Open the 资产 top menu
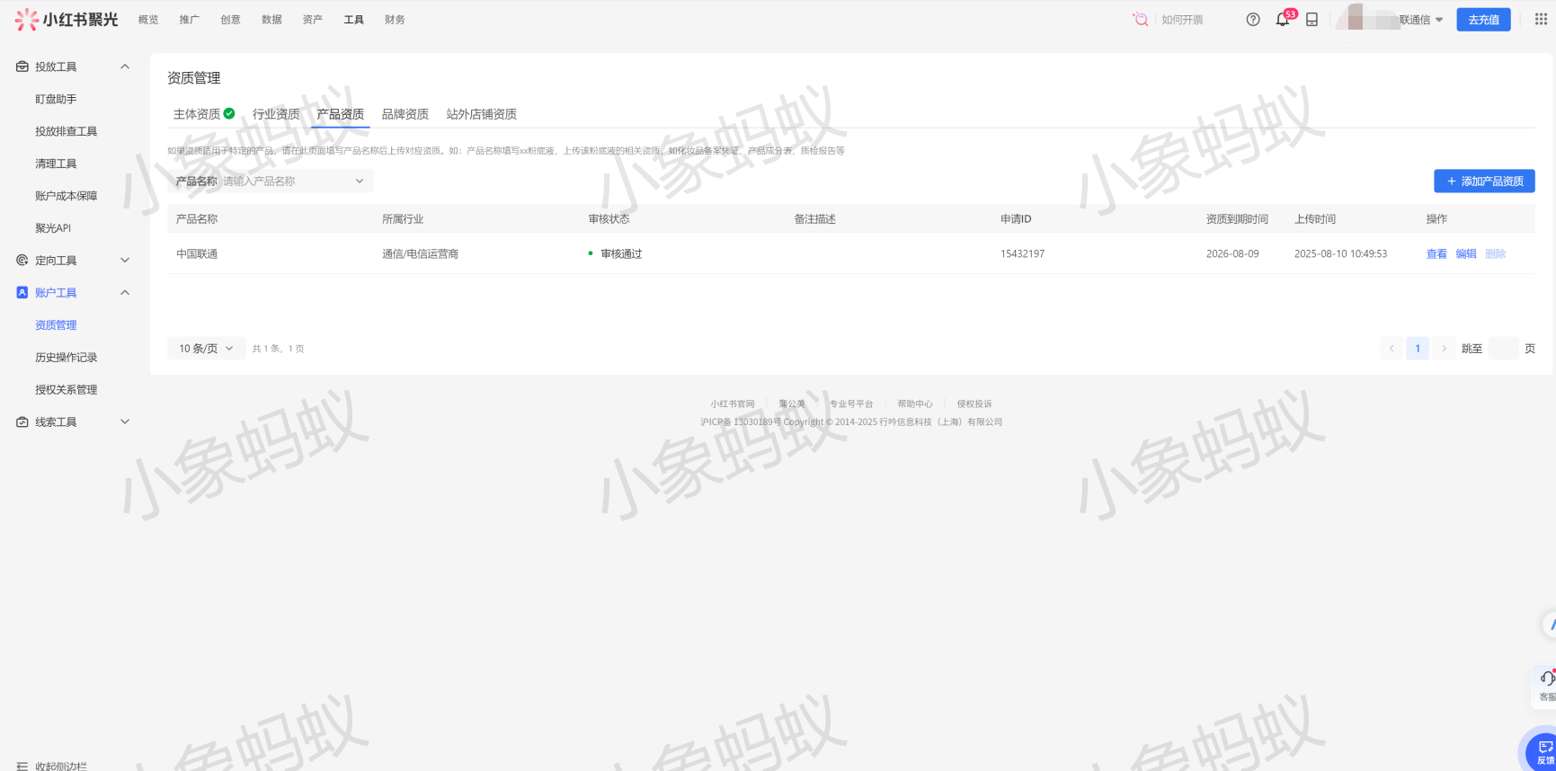Image resolution: width=1556 pixels, height=771 pixels. pos(313,20)
